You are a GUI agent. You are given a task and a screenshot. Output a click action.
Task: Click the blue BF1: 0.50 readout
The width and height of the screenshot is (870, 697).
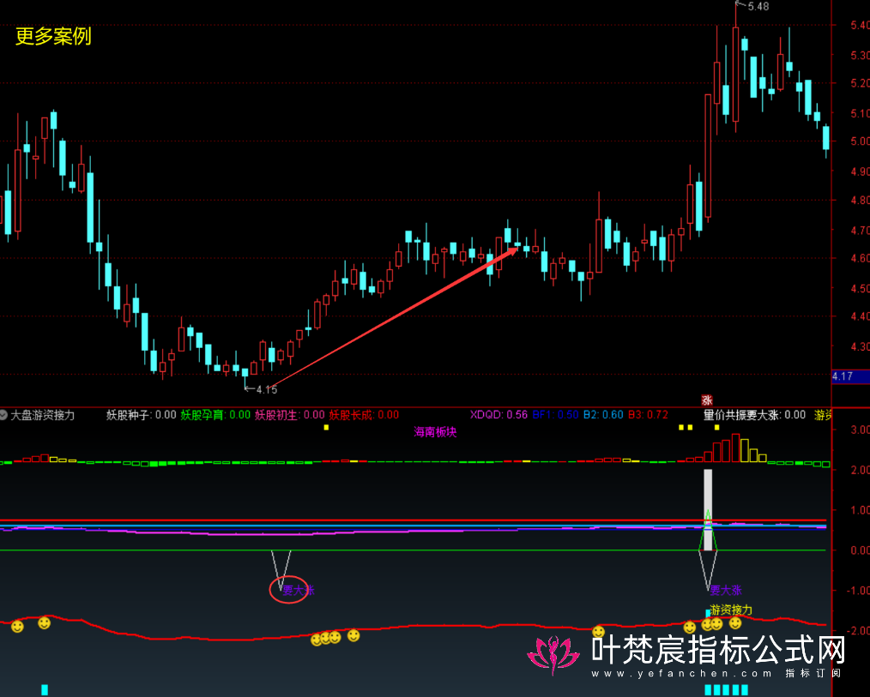[x=555, y=415]
